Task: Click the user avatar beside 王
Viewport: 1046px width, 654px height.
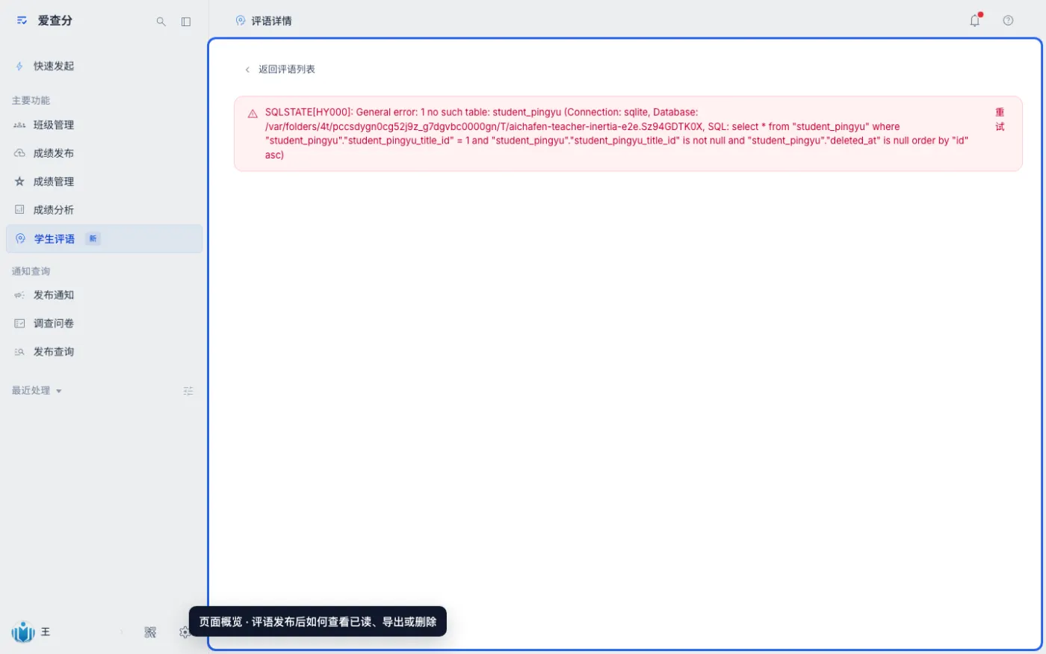Action: coord(23,632)
